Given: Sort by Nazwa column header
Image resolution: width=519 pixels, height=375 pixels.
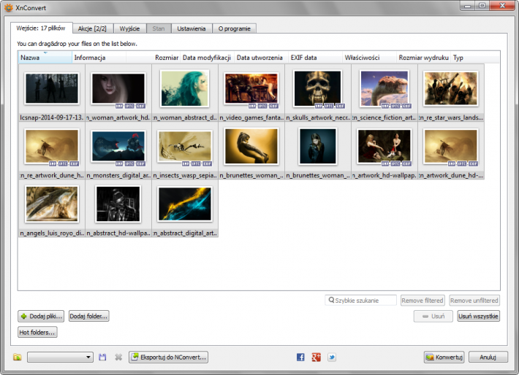Looking at the screenshot, I should (45, 58).
